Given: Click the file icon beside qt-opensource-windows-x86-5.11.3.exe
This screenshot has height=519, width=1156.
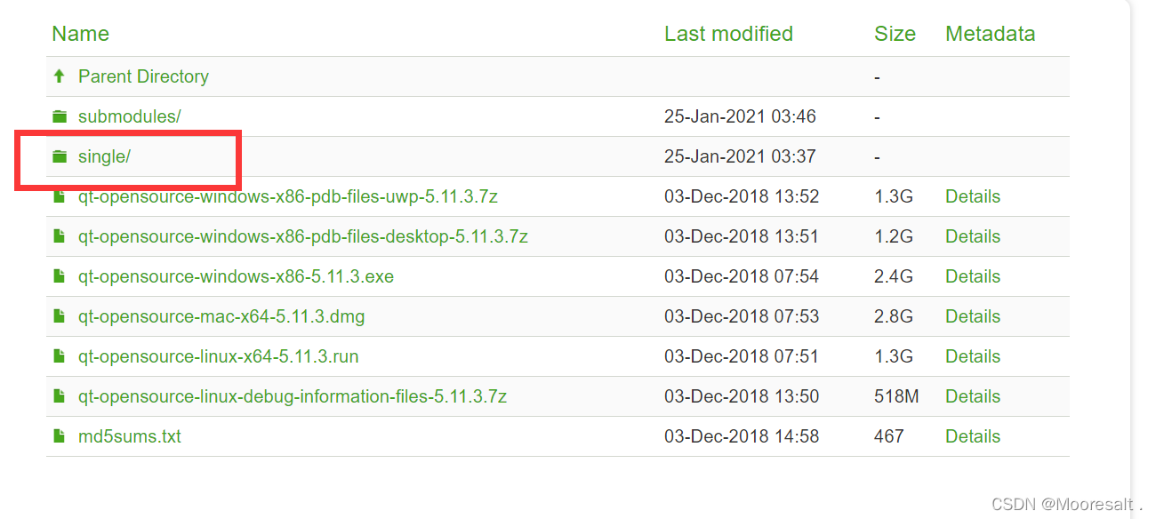Looking at the screenshot, I should click(59, 275).
